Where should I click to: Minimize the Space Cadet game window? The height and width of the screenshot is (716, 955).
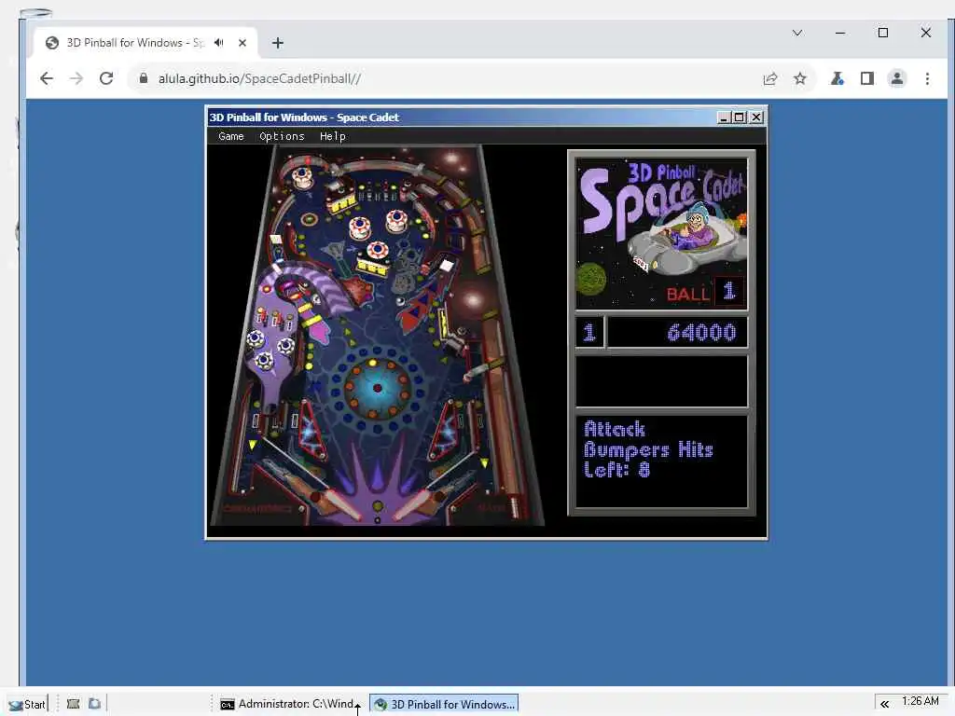[723, 117]
